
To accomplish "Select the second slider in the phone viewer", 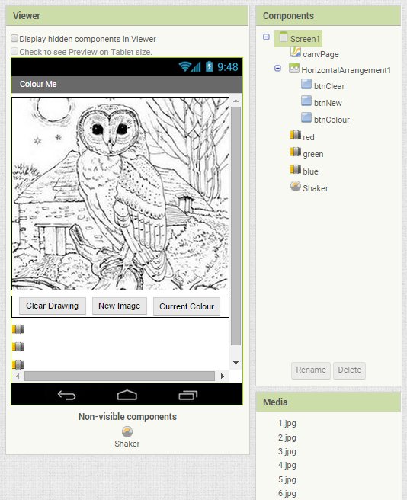I will (x=18, y=347).
